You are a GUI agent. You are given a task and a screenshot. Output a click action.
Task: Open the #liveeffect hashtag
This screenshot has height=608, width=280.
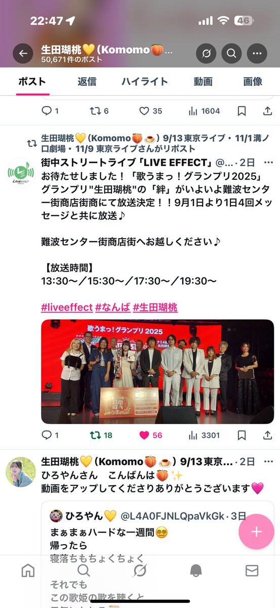tap(67, 307)
